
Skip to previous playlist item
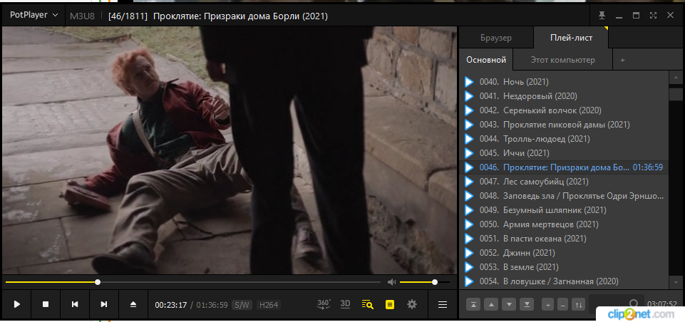pyautogui.click(x=75, y=304)
